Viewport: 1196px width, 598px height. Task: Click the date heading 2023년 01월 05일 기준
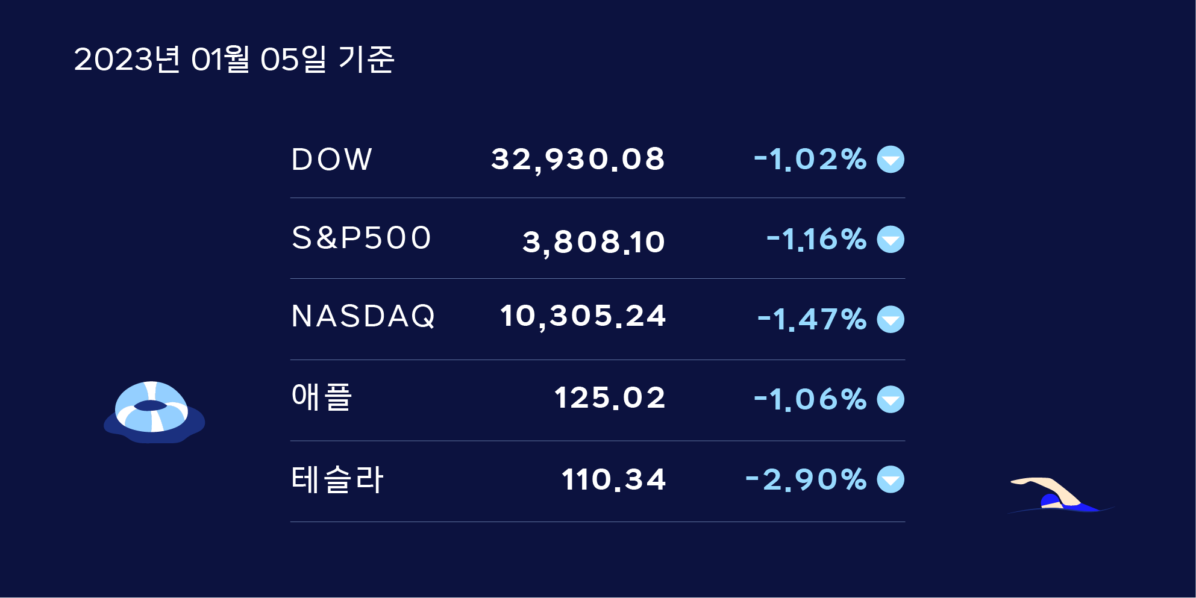(x=234, y=60)
